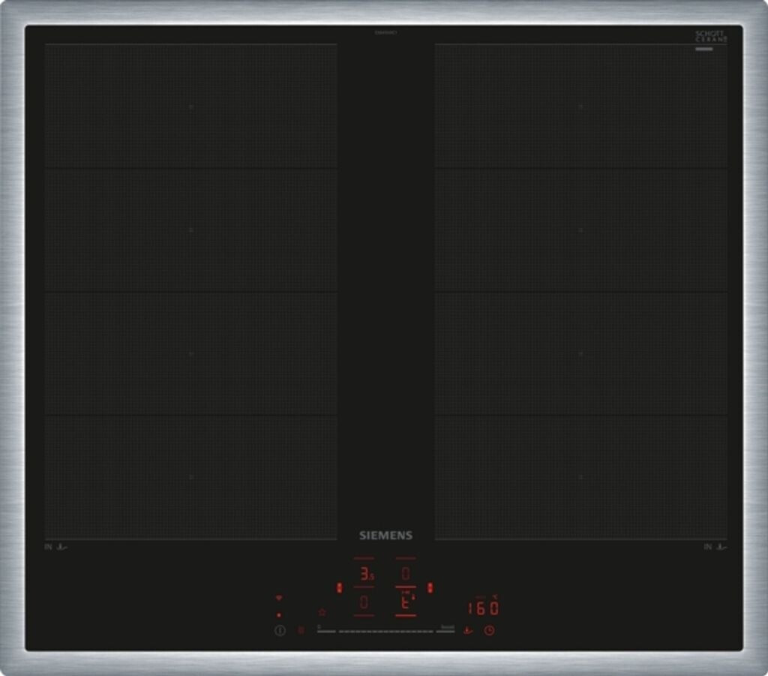The width and height of the screenshot is (768, 676).
Task: Tap the SCHOTT CERAN emblem top right
Action: point(708,36)
